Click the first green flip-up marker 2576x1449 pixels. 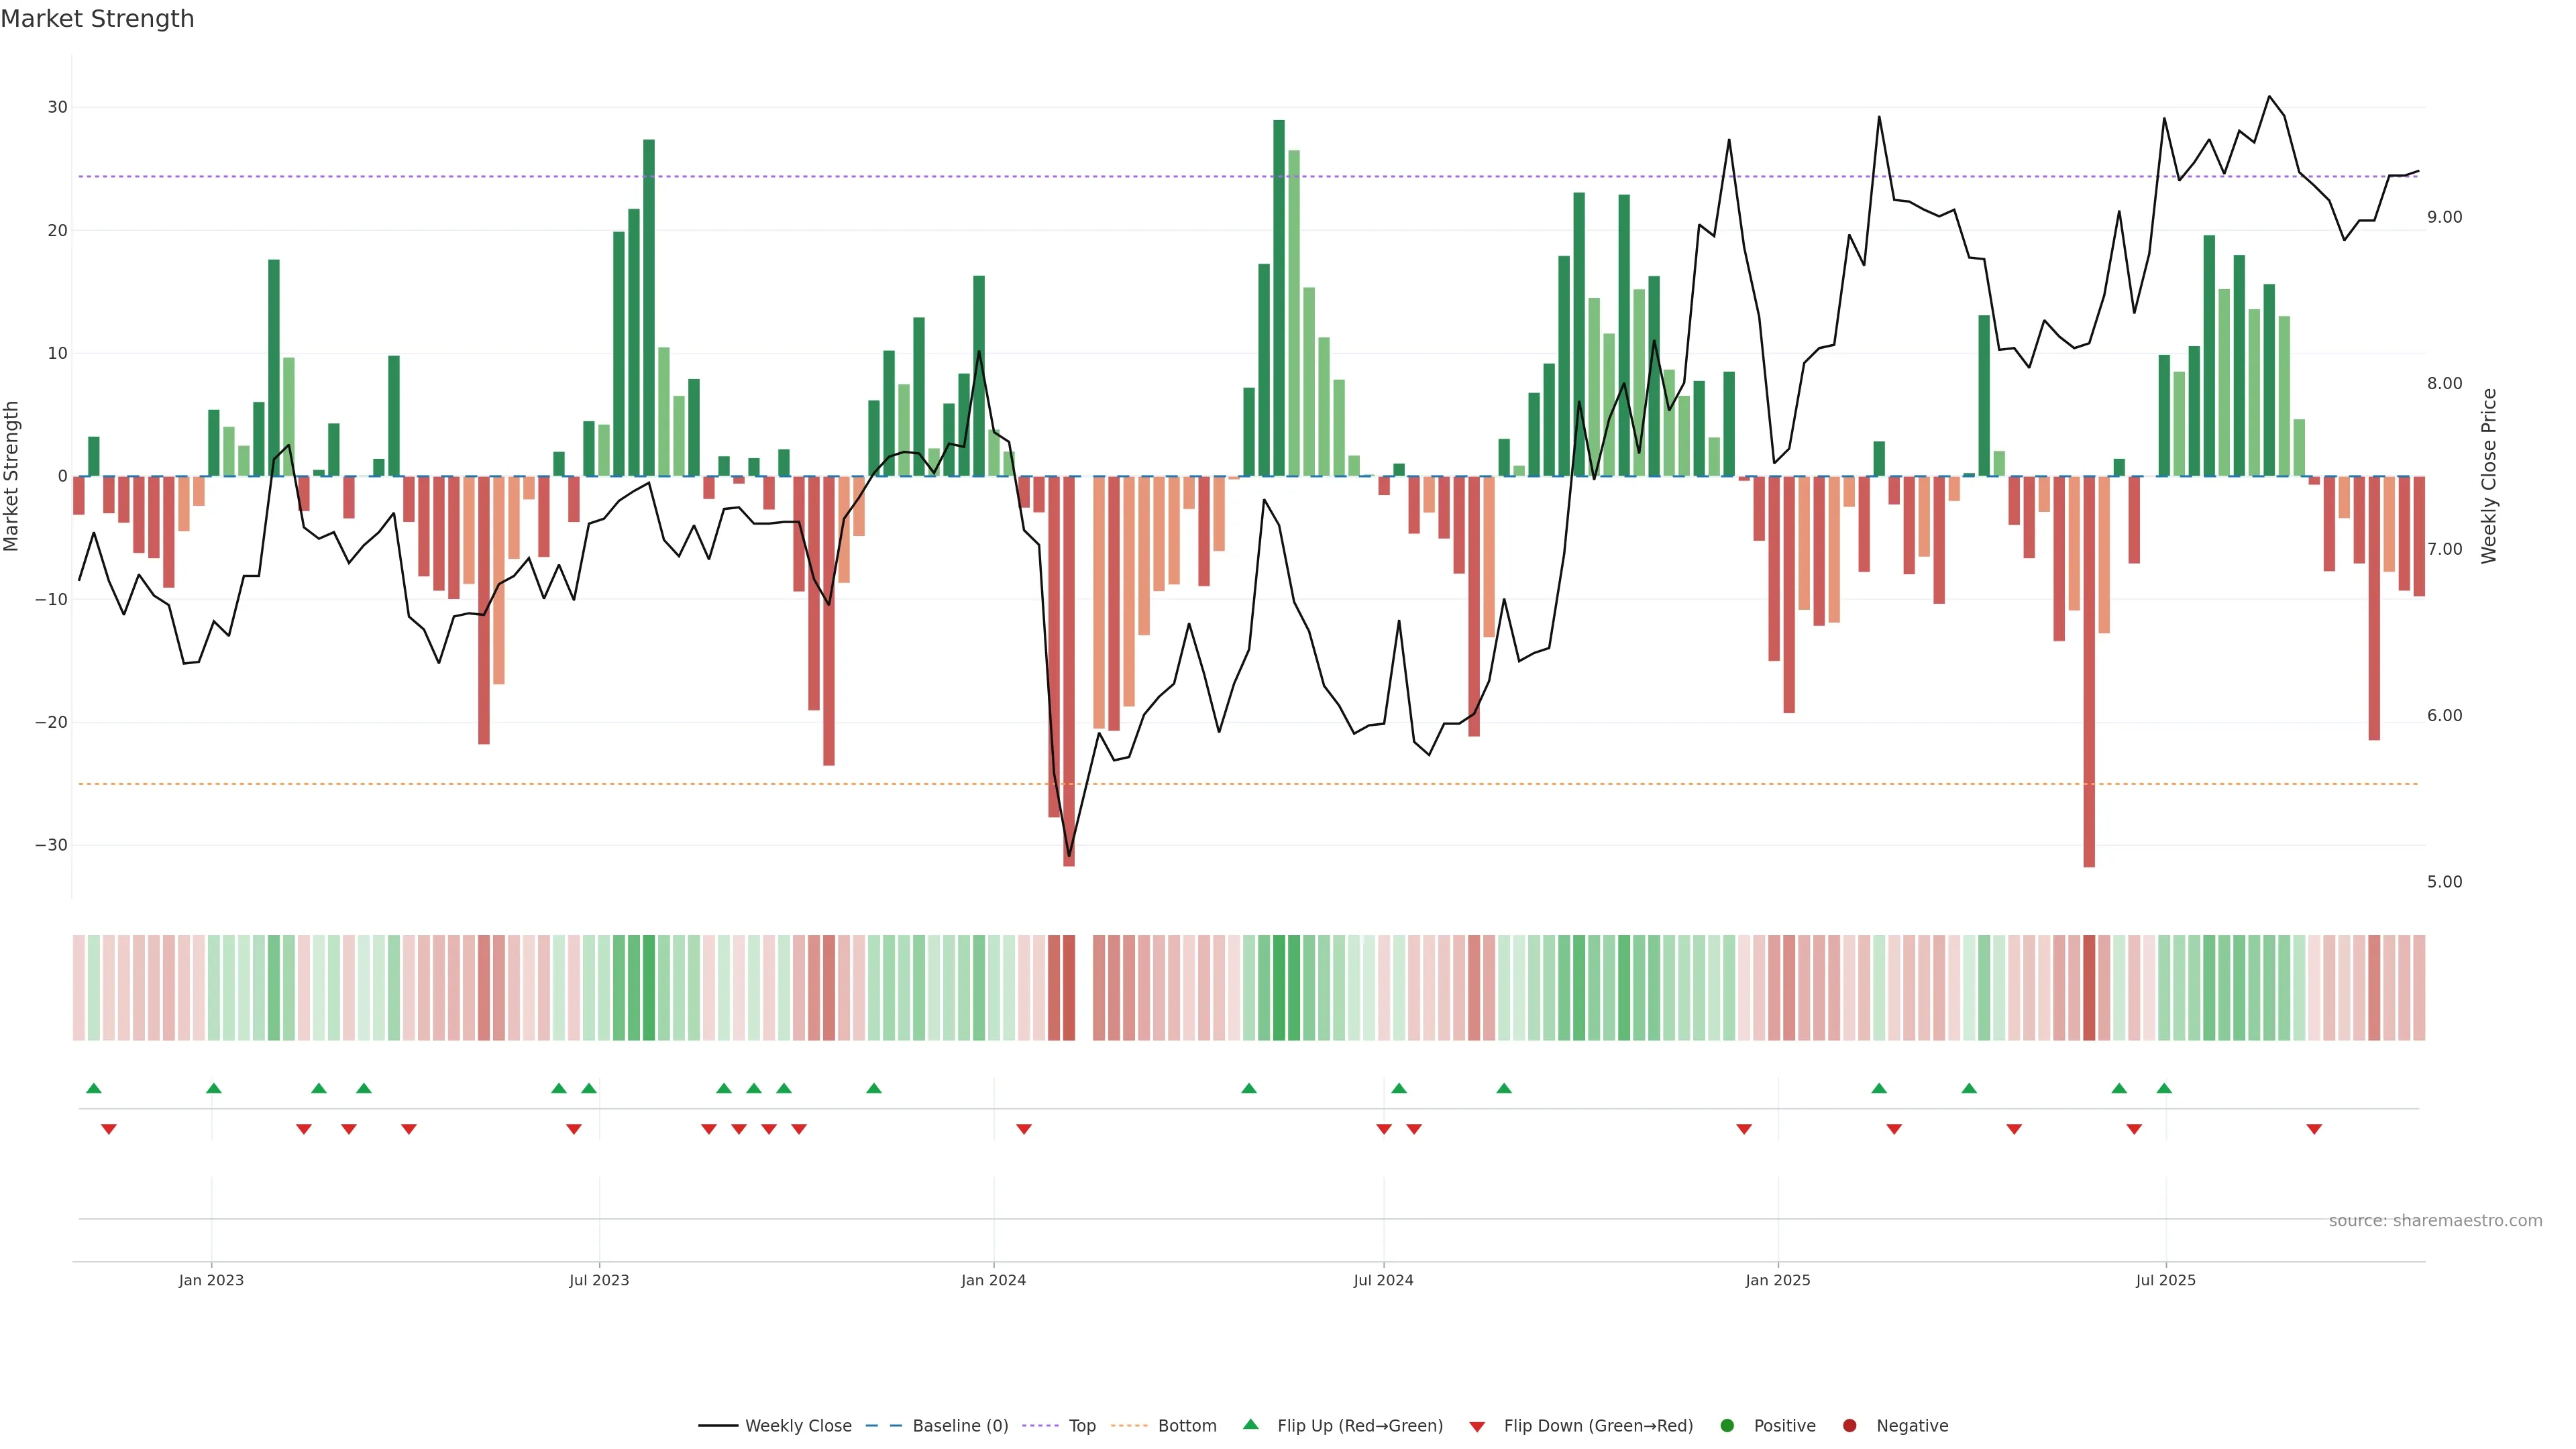pos(94,1088)
